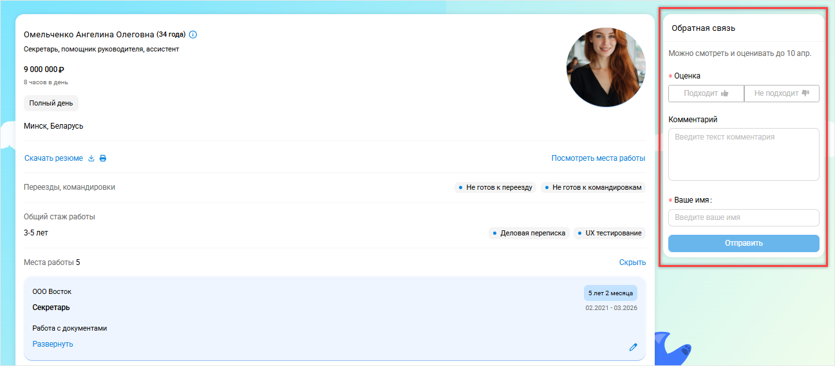The image size is (835, 366).
Task: Click the '5 лет 2 месяца' duration badge
Action: (x=610, y=293)
